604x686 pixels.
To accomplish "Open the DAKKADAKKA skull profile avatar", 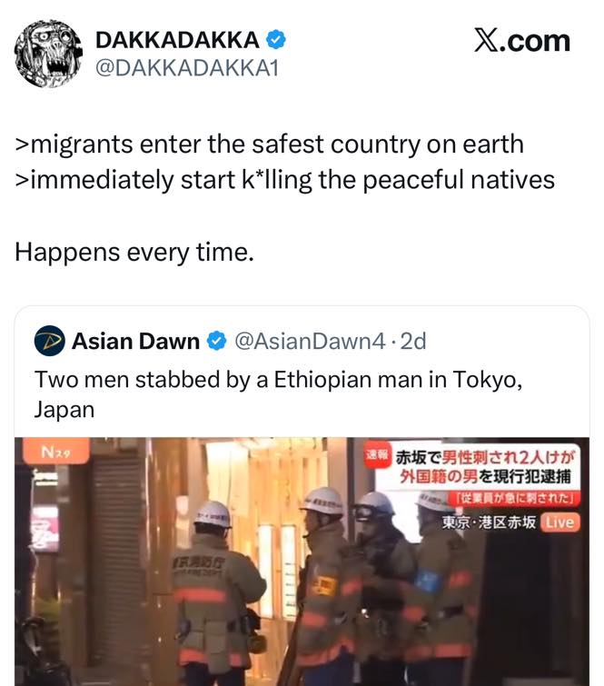I will tap(48, 54).
